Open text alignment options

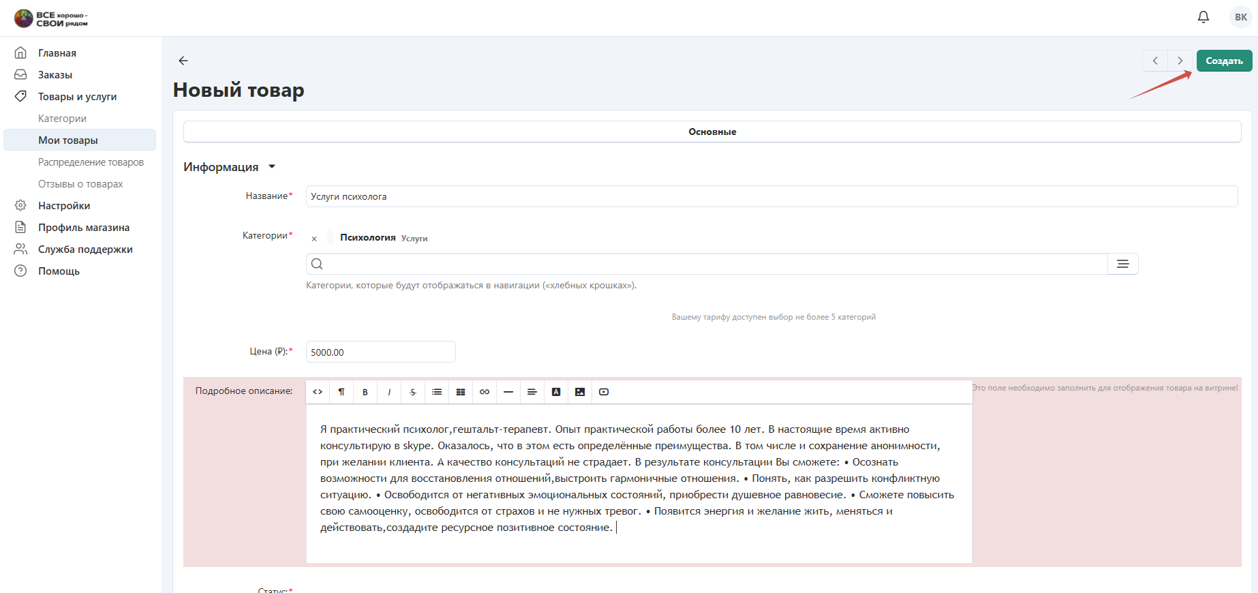click(532, 392)
